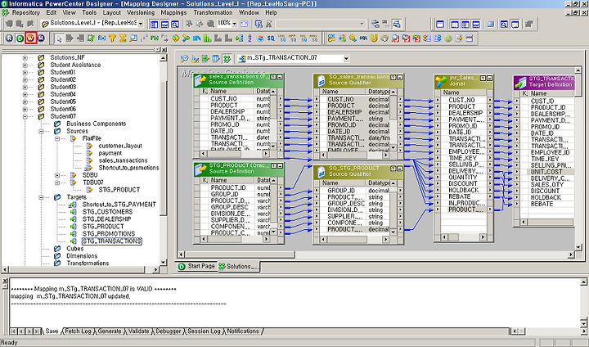The image size is (589, 347).
Task: Open the Mapplet Designer tool icon
Action: click(x=216, y=59)
